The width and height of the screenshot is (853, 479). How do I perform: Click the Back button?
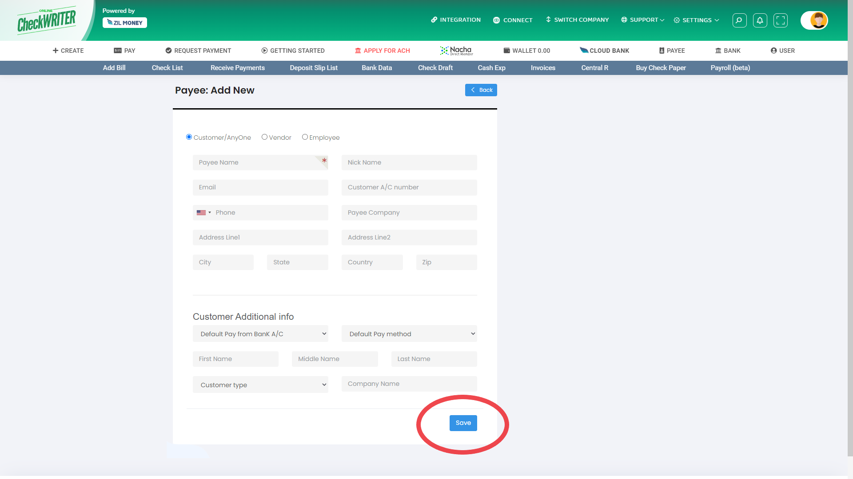point(481,90)
